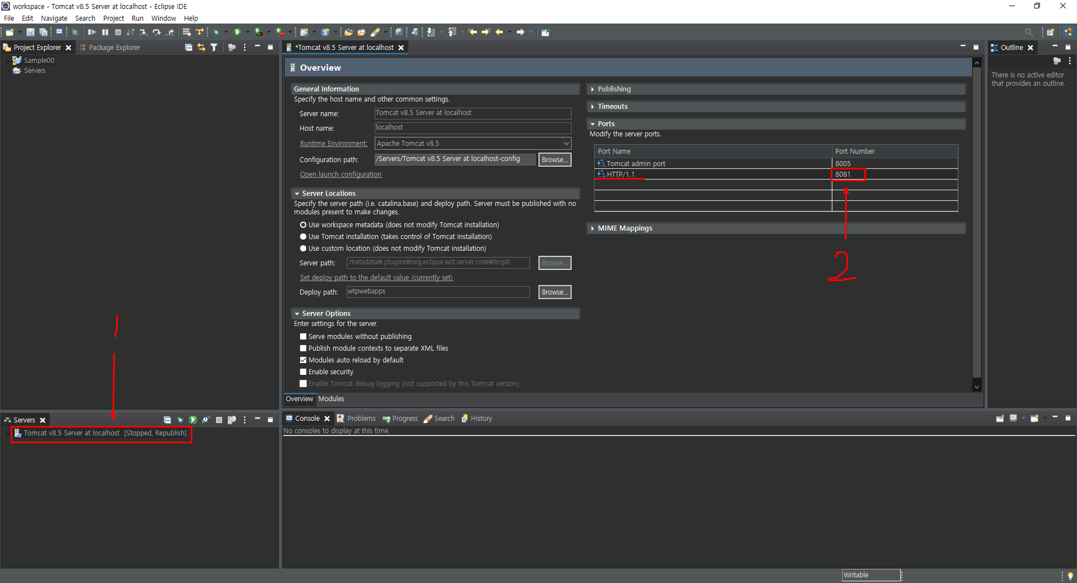Switch to the Problems tab

coord(356,418)
